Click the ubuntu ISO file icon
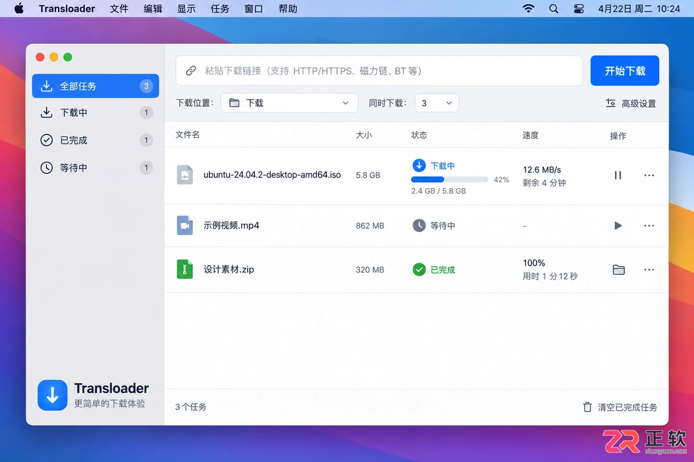This screenshot has height=462, width=694. tap(185, 175)
